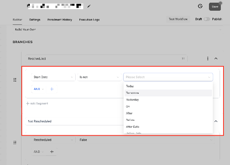The width and height of the screenshot is (230, 165).
Task: Open version history clock icon
Action: pos(200,6)
